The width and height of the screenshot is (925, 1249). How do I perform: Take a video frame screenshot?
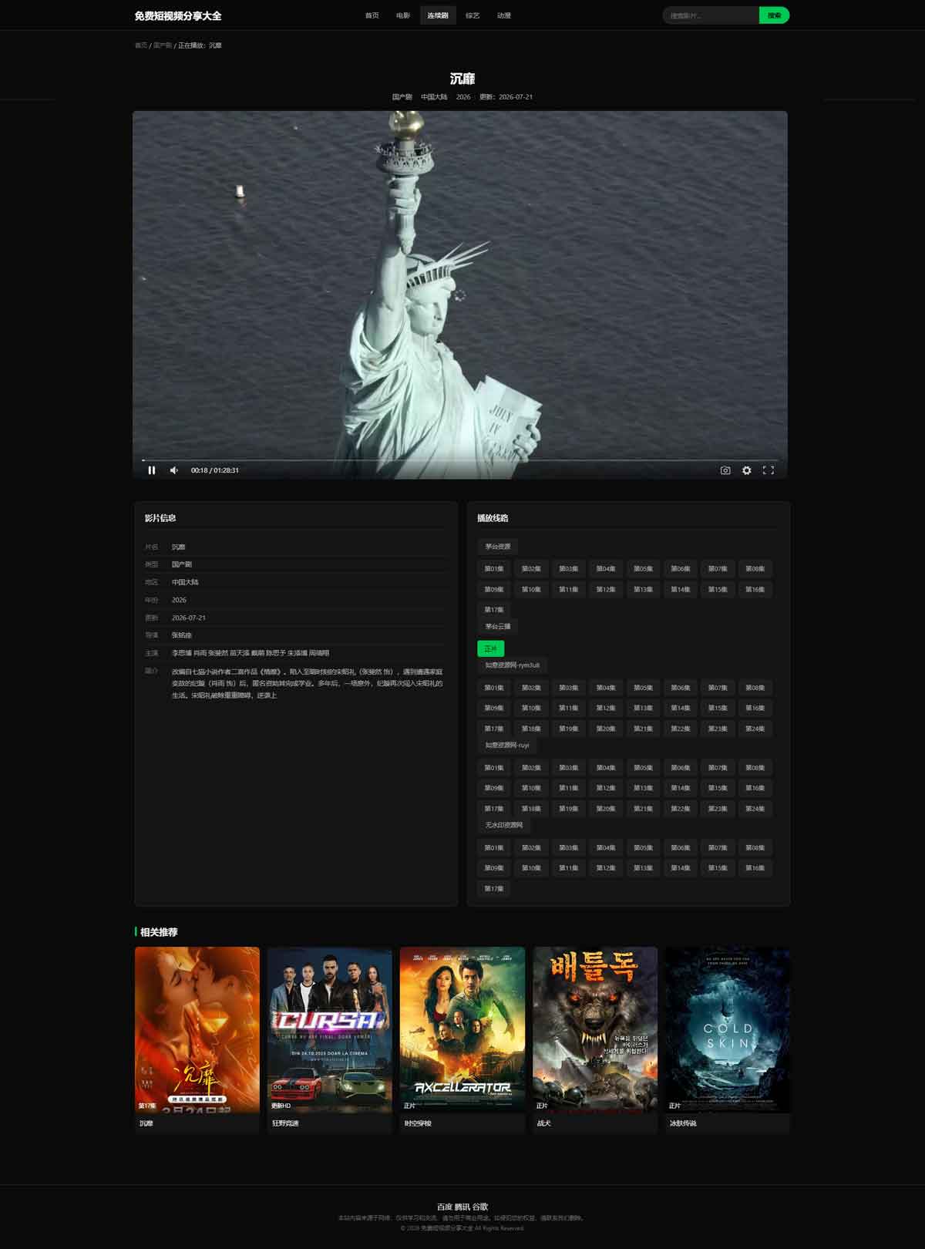point(725,470)
